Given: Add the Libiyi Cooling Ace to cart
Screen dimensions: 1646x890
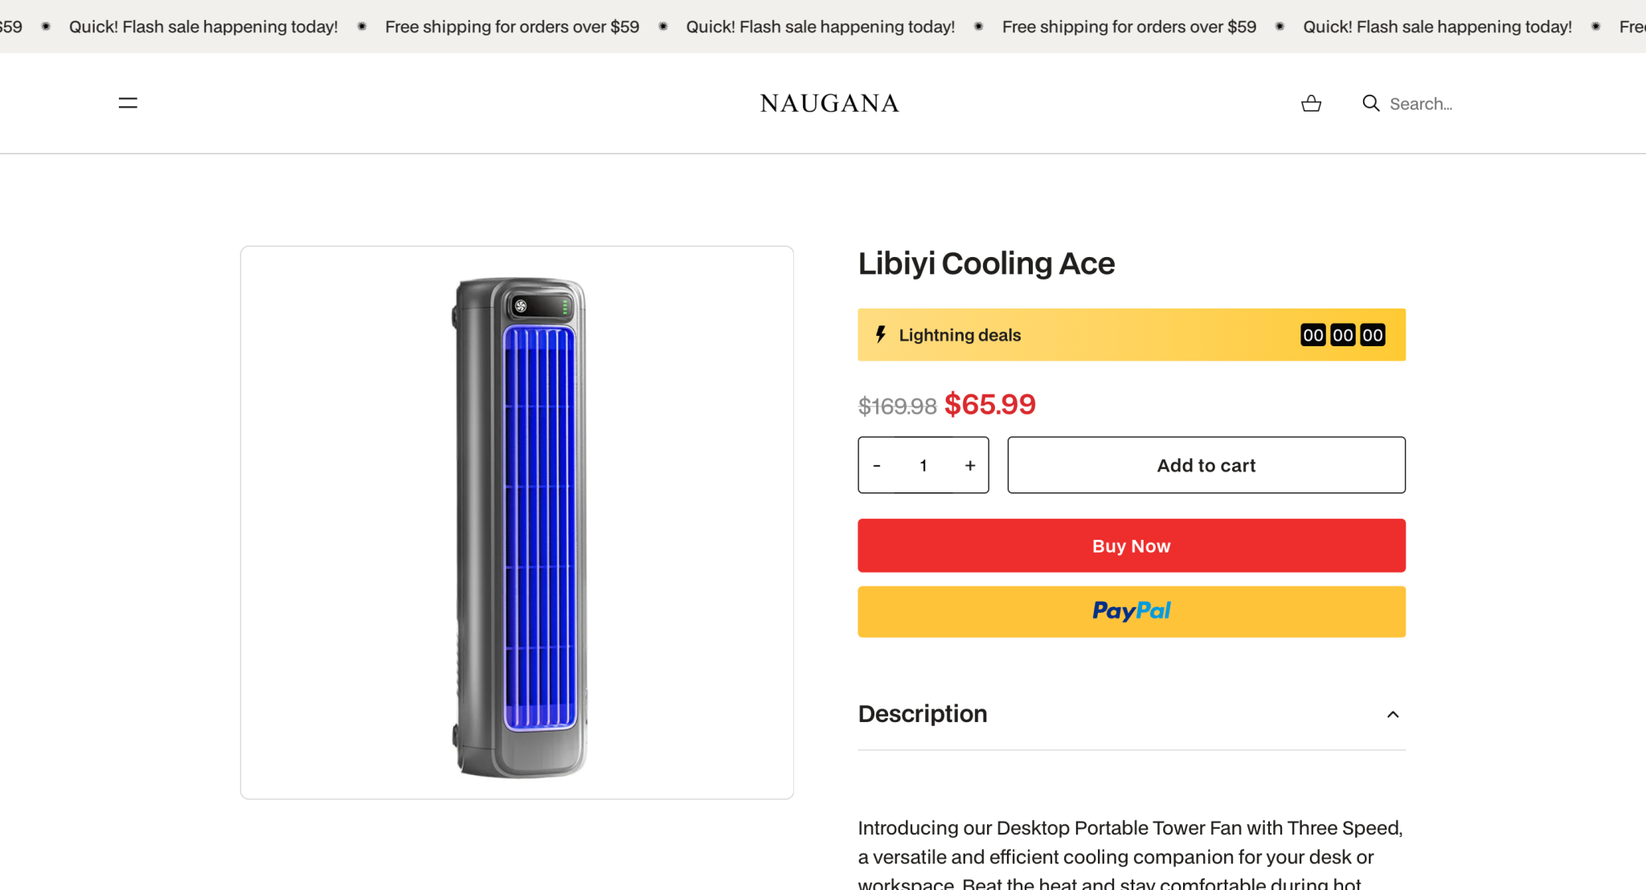Looking at the screenshot, I should [1206, 465].
